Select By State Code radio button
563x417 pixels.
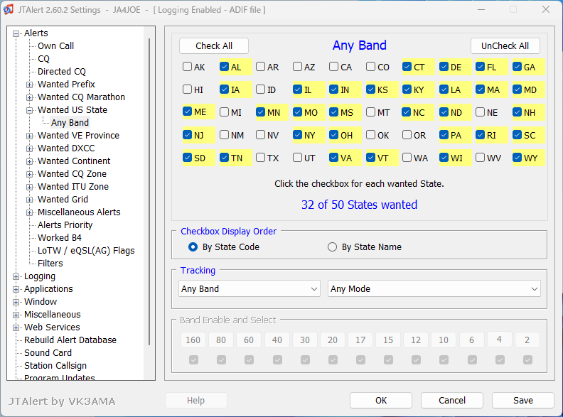(x=193, y=247)
